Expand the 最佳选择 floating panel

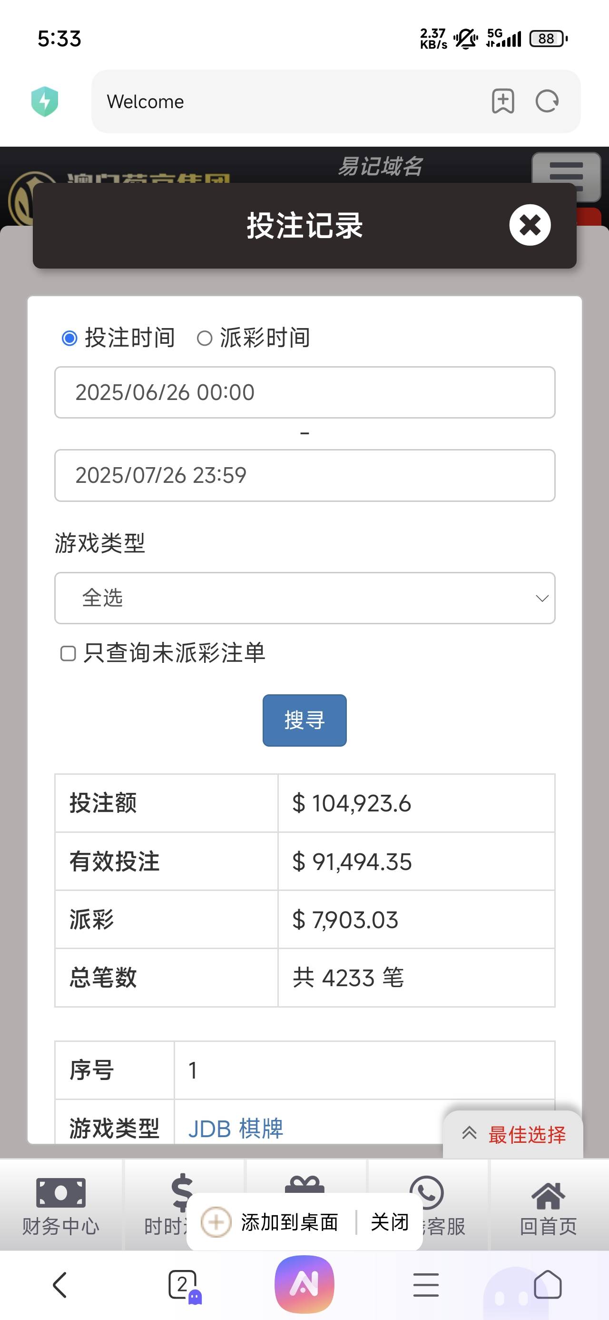pyautogui.click(x=514, y=1134)
